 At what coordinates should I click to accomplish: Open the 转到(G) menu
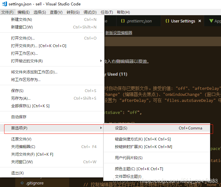click(73, 12)
